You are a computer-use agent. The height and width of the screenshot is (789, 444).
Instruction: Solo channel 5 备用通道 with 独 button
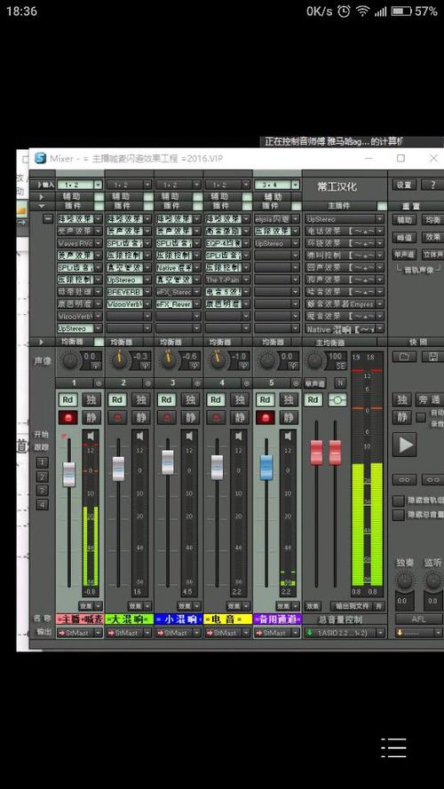click(289, 399)
